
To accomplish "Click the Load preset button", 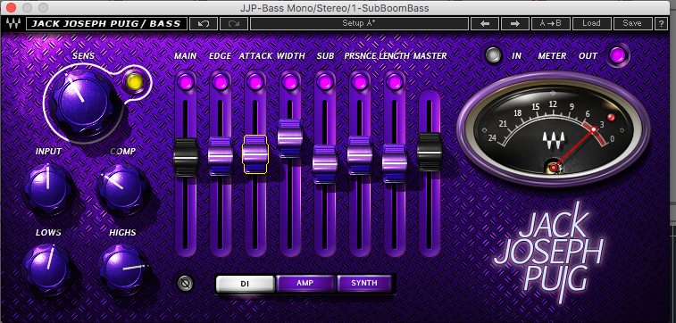I will click(591, 23).
